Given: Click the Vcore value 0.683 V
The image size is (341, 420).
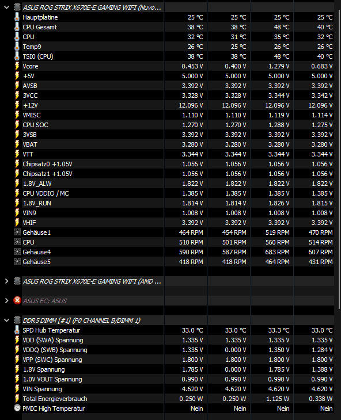Looking at the screenshot, I should coord(322,66).
